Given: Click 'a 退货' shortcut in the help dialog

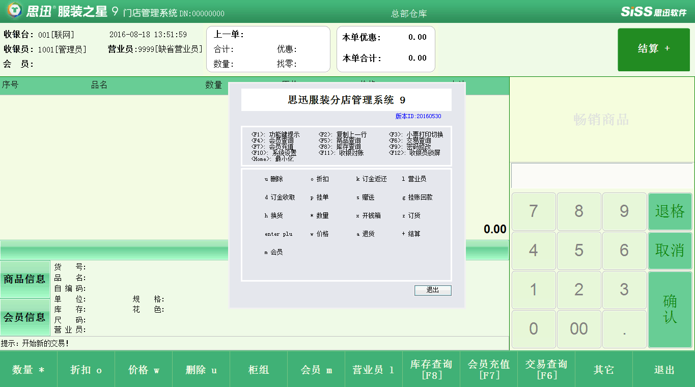Looking at the screenshot, I should point(366,234).
